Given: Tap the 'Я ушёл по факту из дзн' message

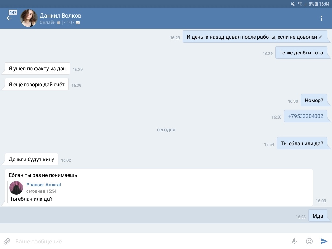Looking at the screenshot, I should pos(37,69).
